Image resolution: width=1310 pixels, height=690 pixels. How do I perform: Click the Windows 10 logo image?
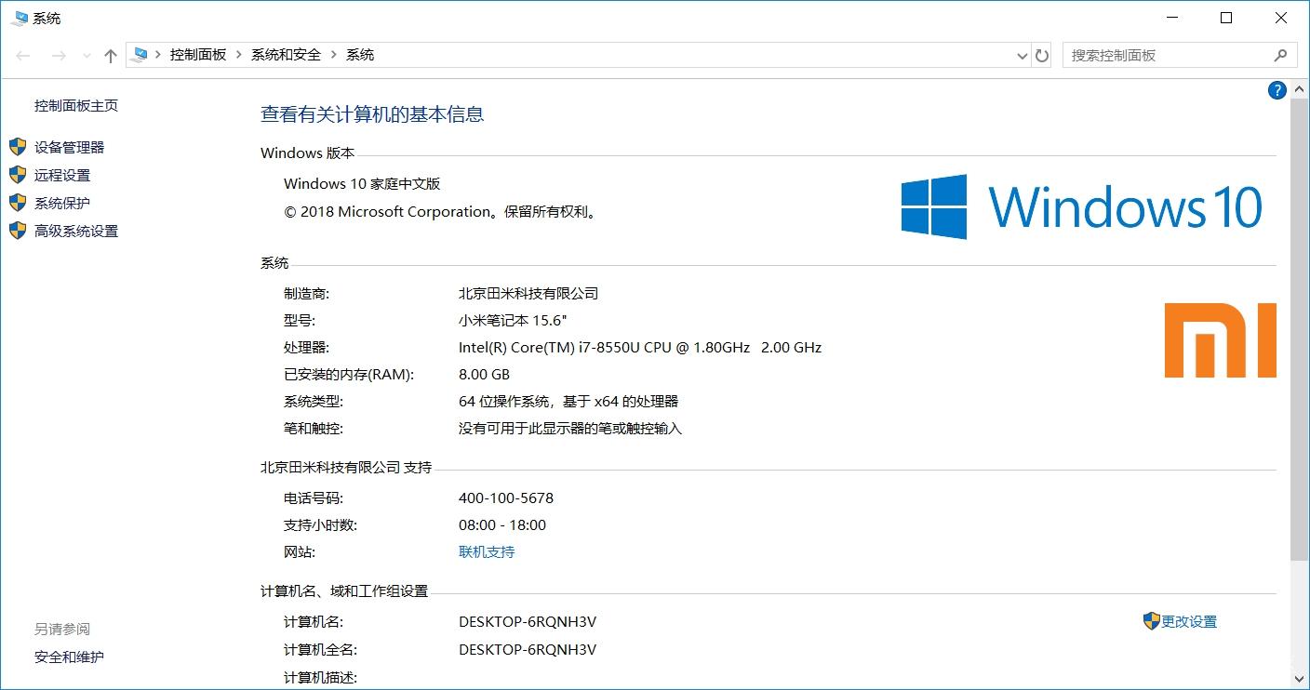pos(1081,206)
